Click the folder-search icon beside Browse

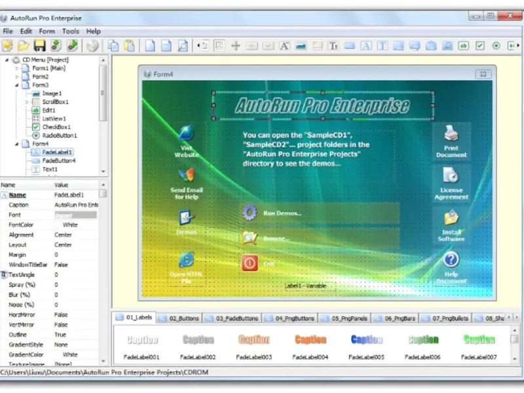[250, 238]
